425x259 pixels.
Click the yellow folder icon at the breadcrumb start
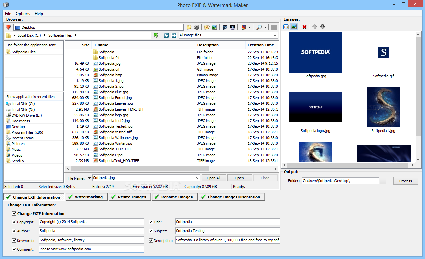point(9,35)
